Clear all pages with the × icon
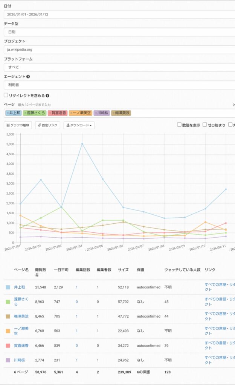The image size is (235, 385). coord(233,105)
